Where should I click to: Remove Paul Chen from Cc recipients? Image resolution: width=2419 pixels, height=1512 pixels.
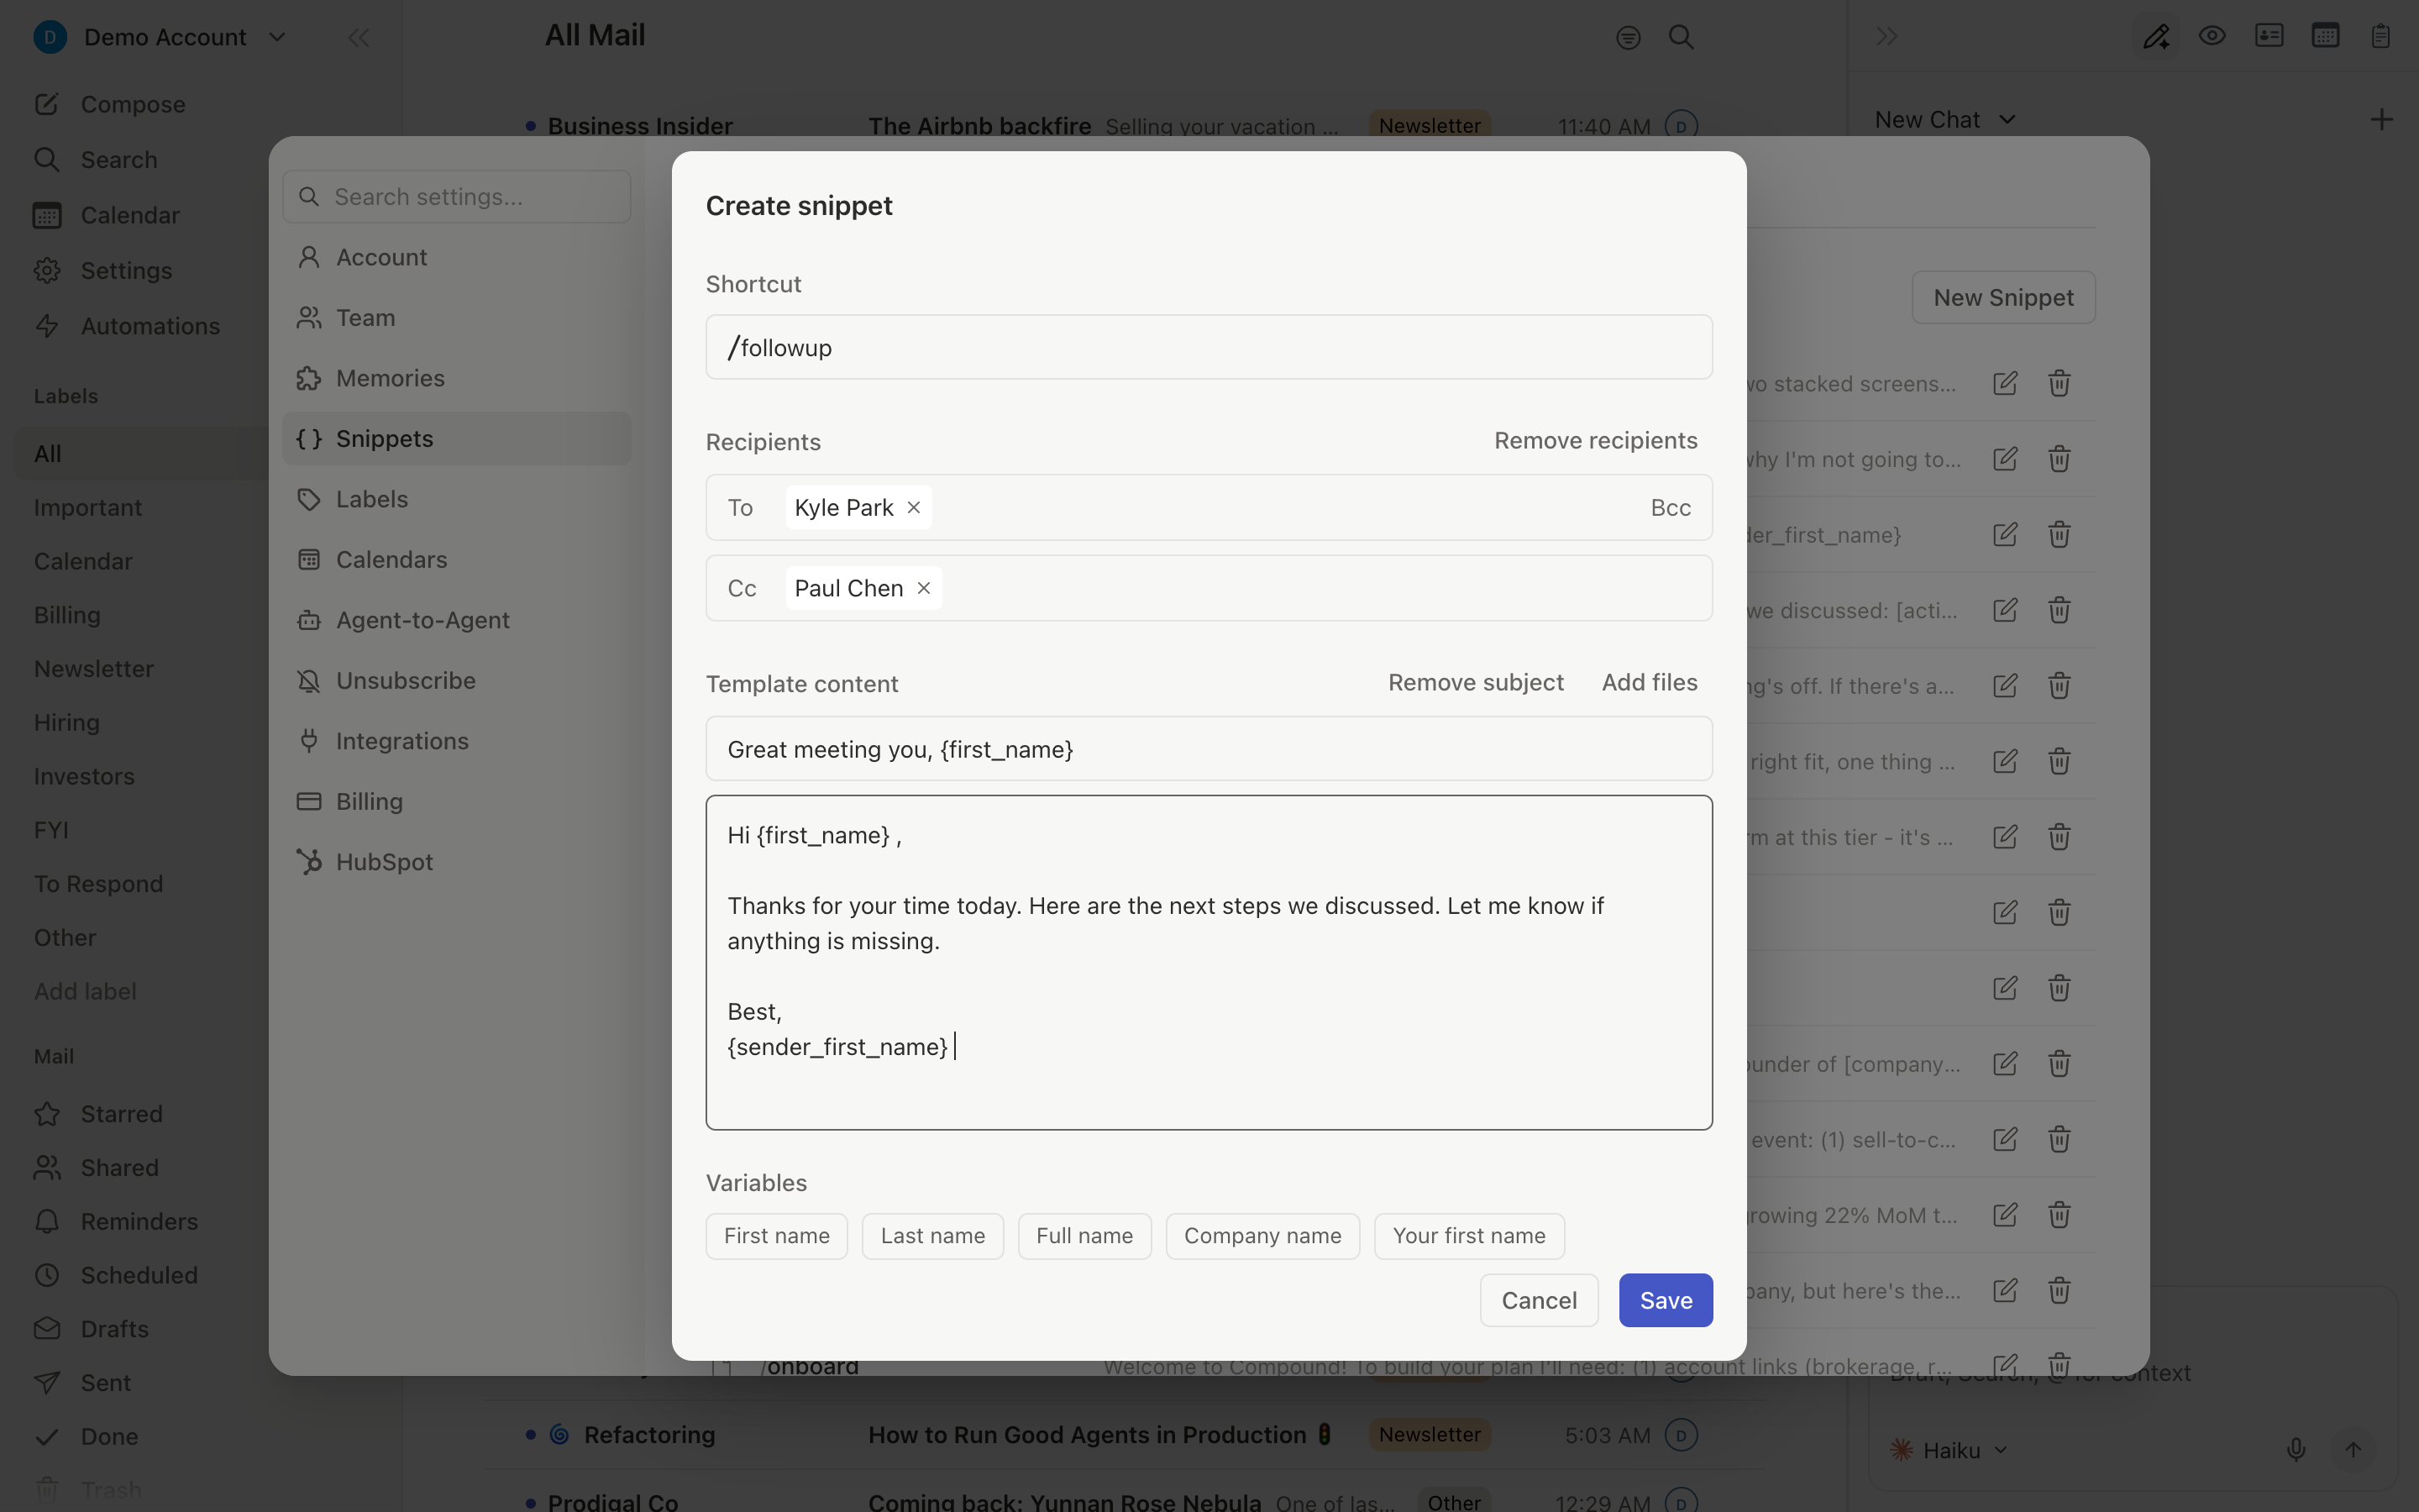click(924, 588)
